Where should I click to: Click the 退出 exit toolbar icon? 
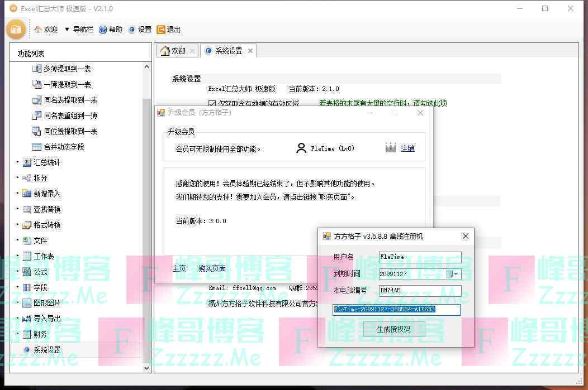(x=161, y=30)
